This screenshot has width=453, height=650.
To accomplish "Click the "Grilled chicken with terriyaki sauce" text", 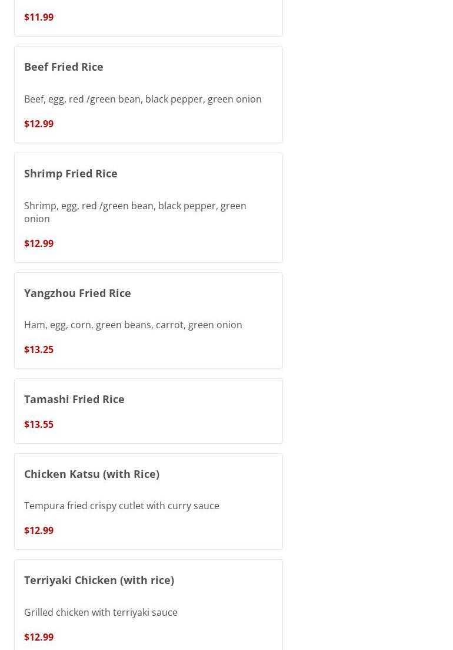I will [x=101, y=612].
